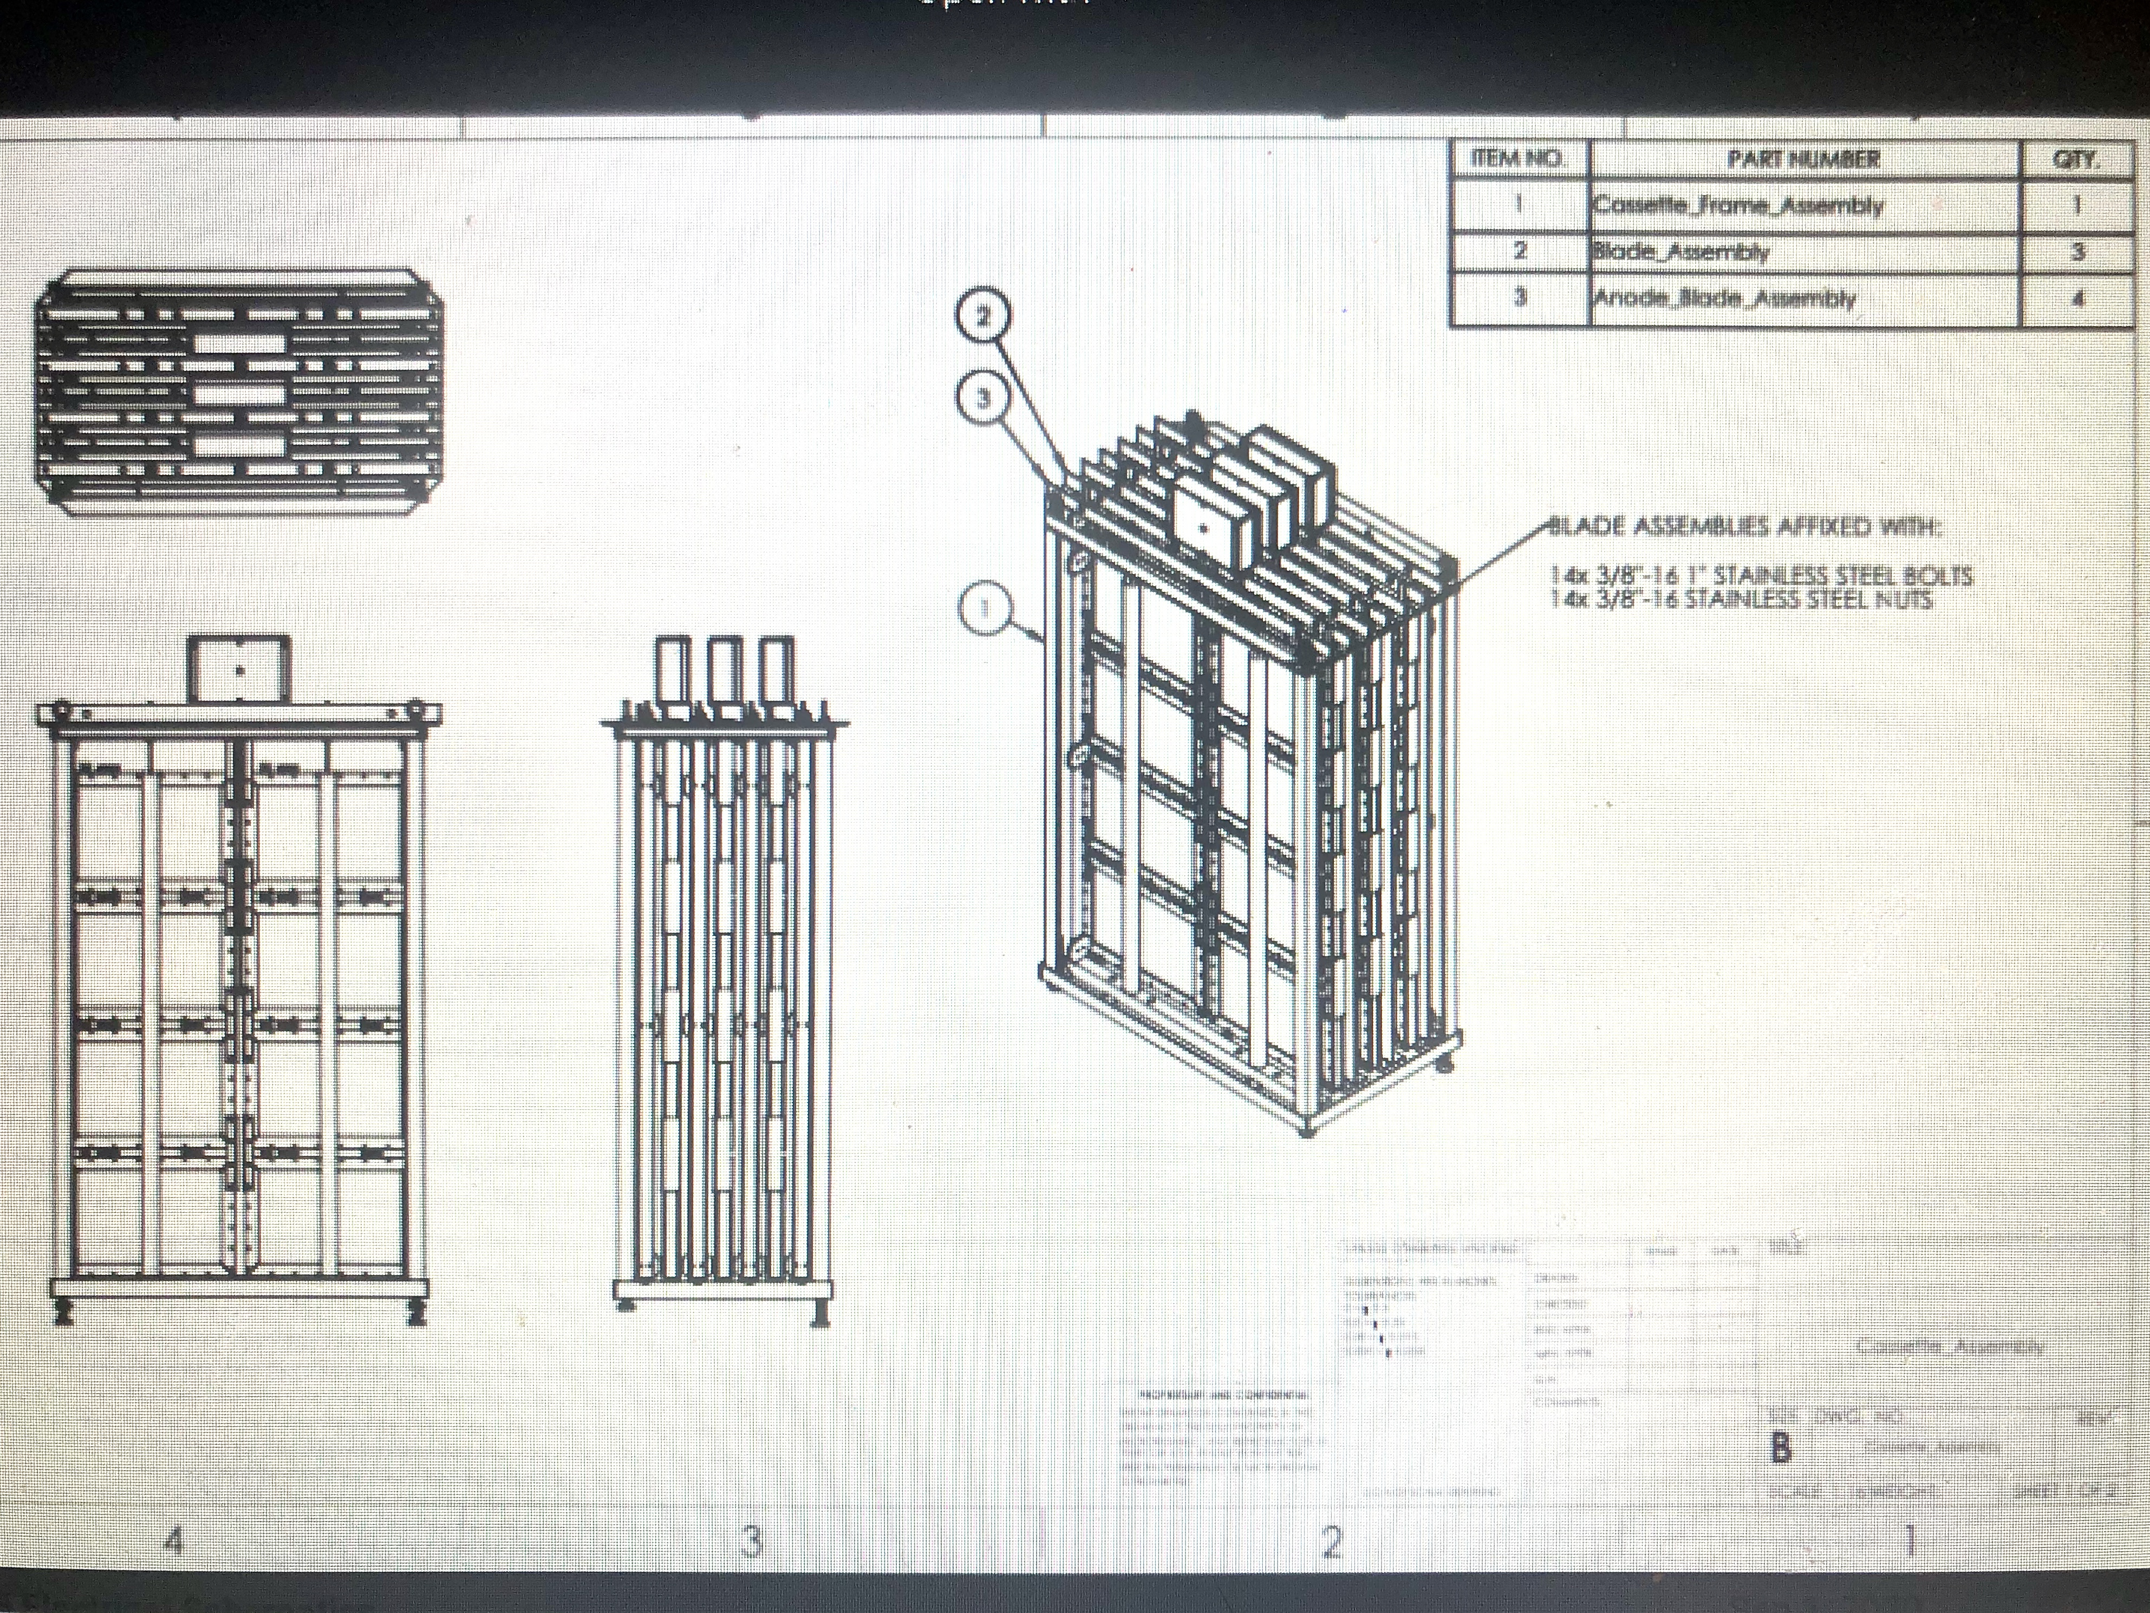Click zone number 3 on the bottom border
Screen dimensions: 2150x1613
tap(751, 1541)
